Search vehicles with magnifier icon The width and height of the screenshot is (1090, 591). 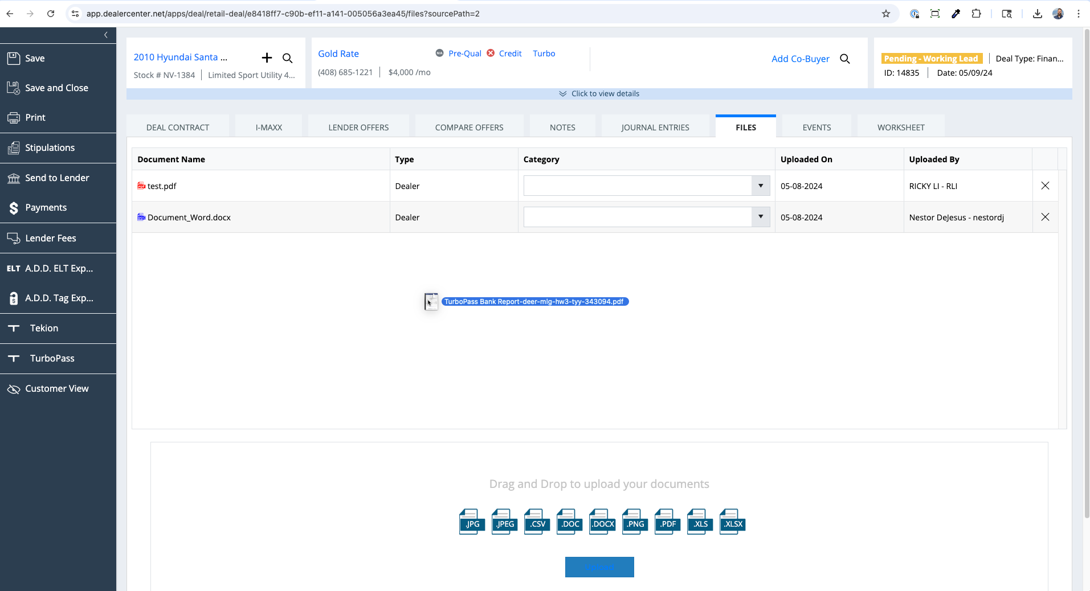pos(288,58)
